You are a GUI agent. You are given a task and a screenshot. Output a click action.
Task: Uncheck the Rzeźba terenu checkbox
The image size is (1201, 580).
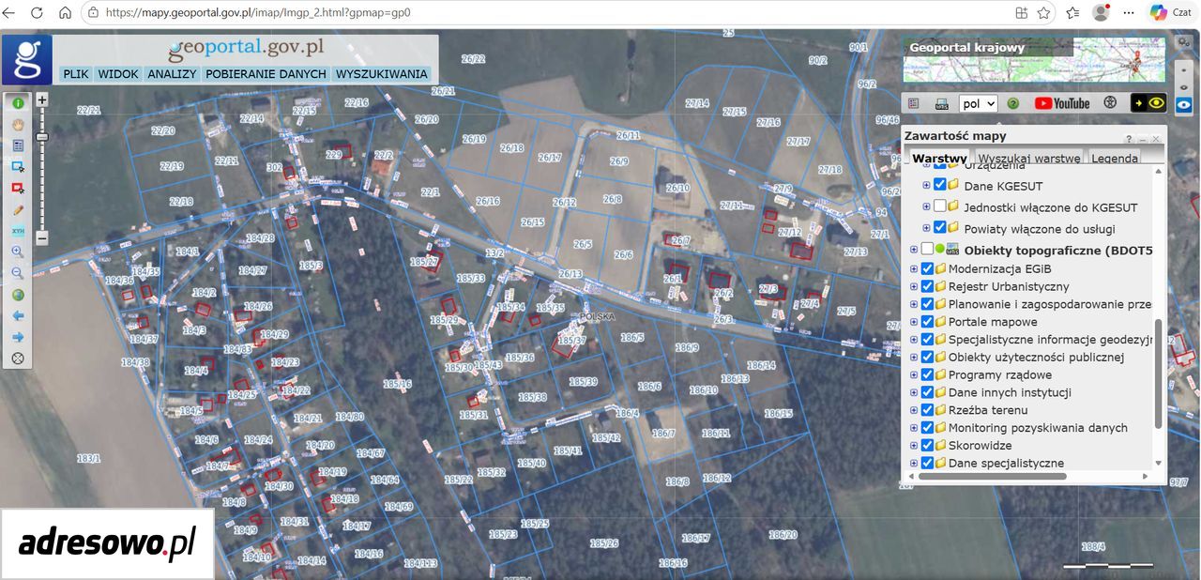(927, 410)
